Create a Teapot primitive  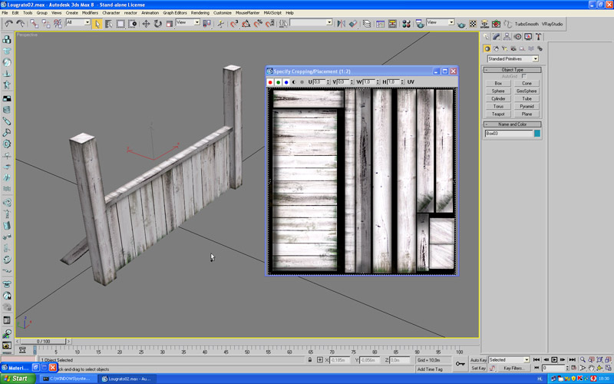click(498, 114)
